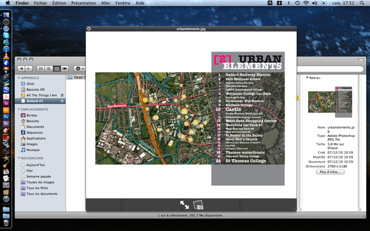
Task: Switch Finder to column view
Action: click(x=56, y=68)
